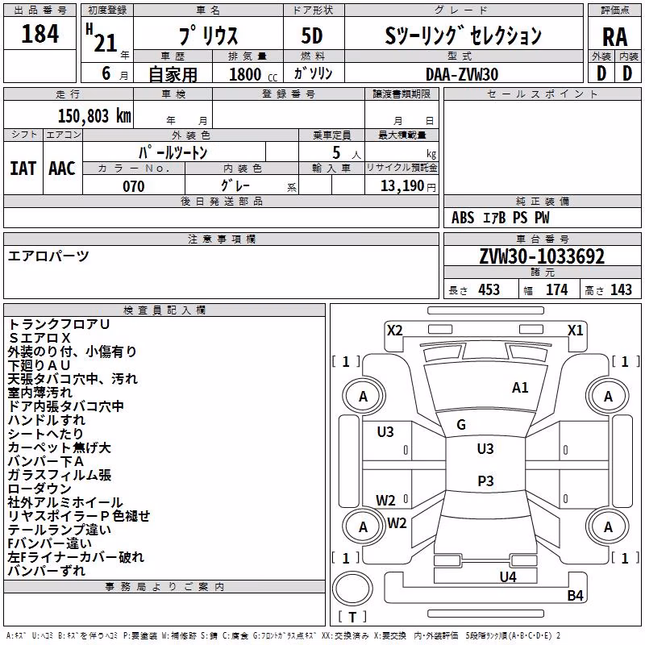Select the P3 paint mark on the roof

coord(485,481)
